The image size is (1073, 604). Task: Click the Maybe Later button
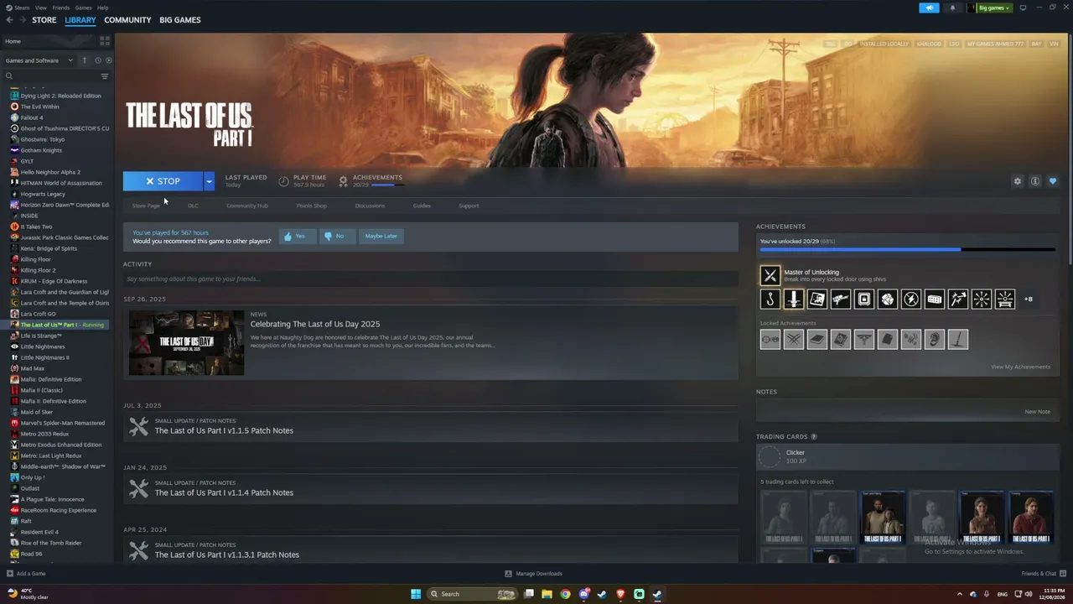381,237
